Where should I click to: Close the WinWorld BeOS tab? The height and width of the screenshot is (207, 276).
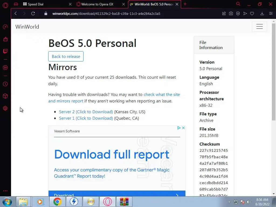tap(177, 4)
